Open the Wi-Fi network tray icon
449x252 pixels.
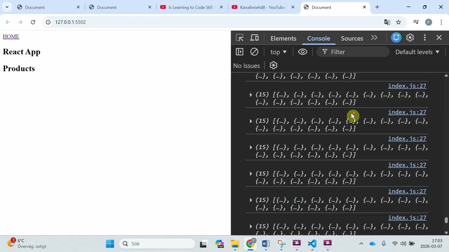coord(395,244)
